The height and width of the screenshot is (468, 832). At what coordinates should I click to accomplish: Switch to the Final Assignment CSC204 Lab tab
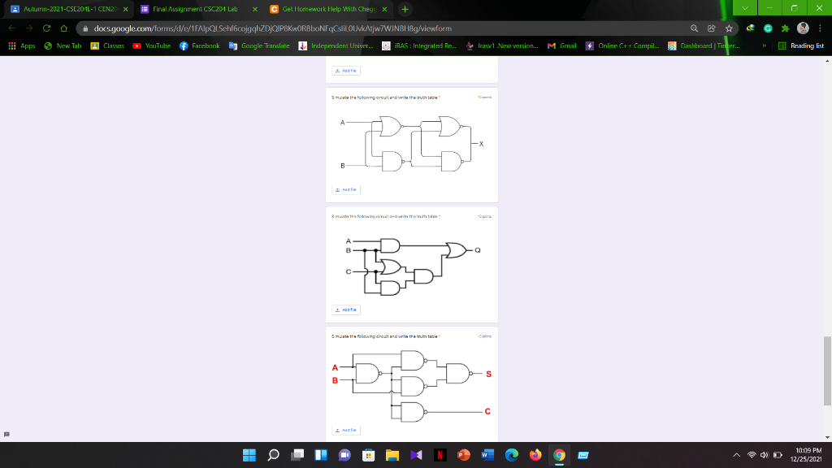pos(195,9)
